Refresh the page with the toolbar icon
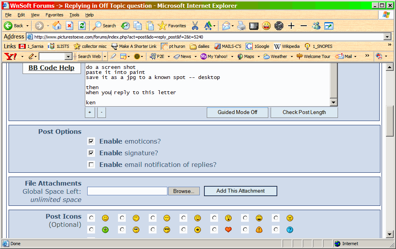 pyautogui.click(x=82, y=26)
